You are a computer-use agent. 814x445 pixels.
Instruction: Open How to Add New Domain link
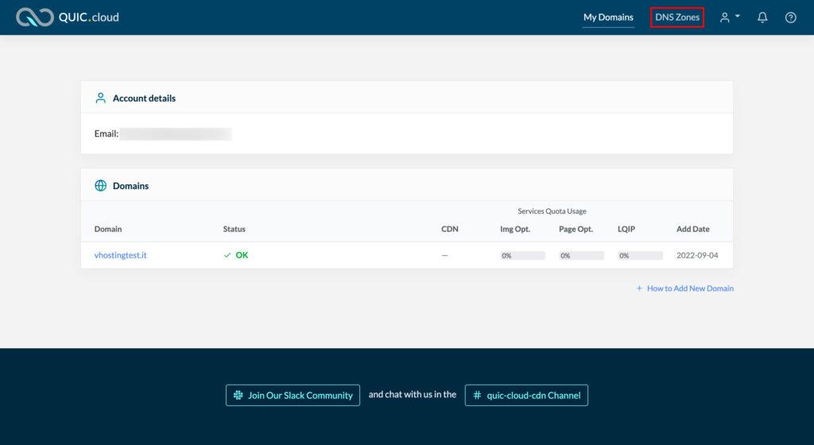coord(684,288)
